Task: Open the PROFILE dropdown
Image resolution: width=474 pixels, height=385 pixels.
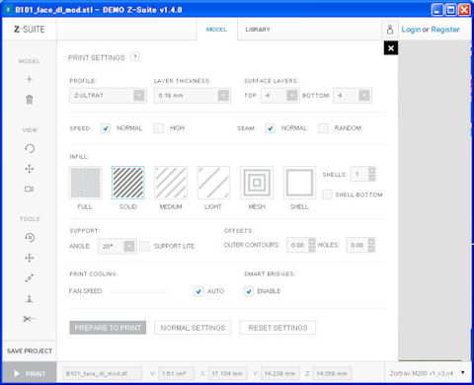Action: [x=108, y=96]
